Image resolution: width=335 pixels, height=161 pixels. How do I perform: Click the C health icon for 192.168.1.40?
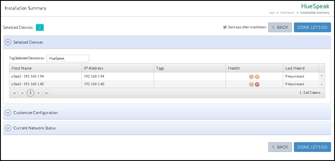[x=251, y=84]
